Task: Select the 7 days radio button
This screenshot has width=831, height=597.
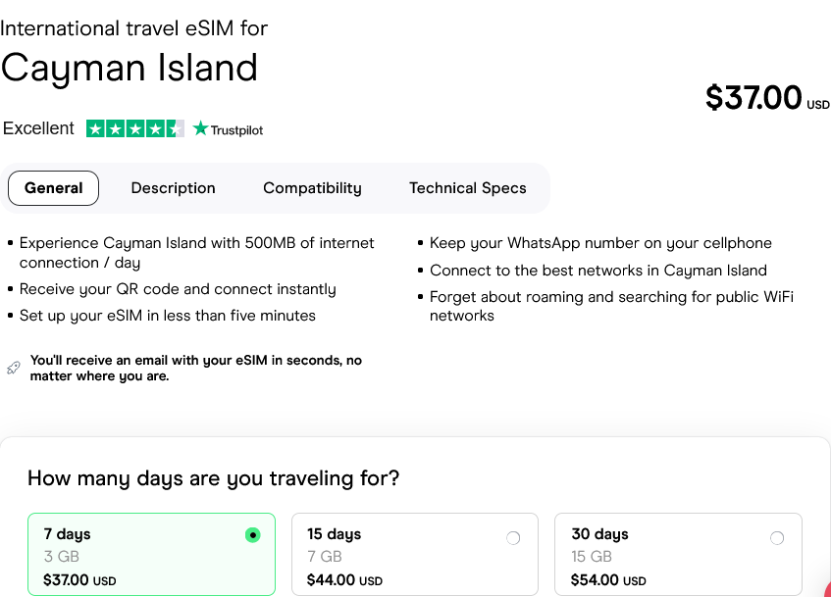Action: point(253,535)
